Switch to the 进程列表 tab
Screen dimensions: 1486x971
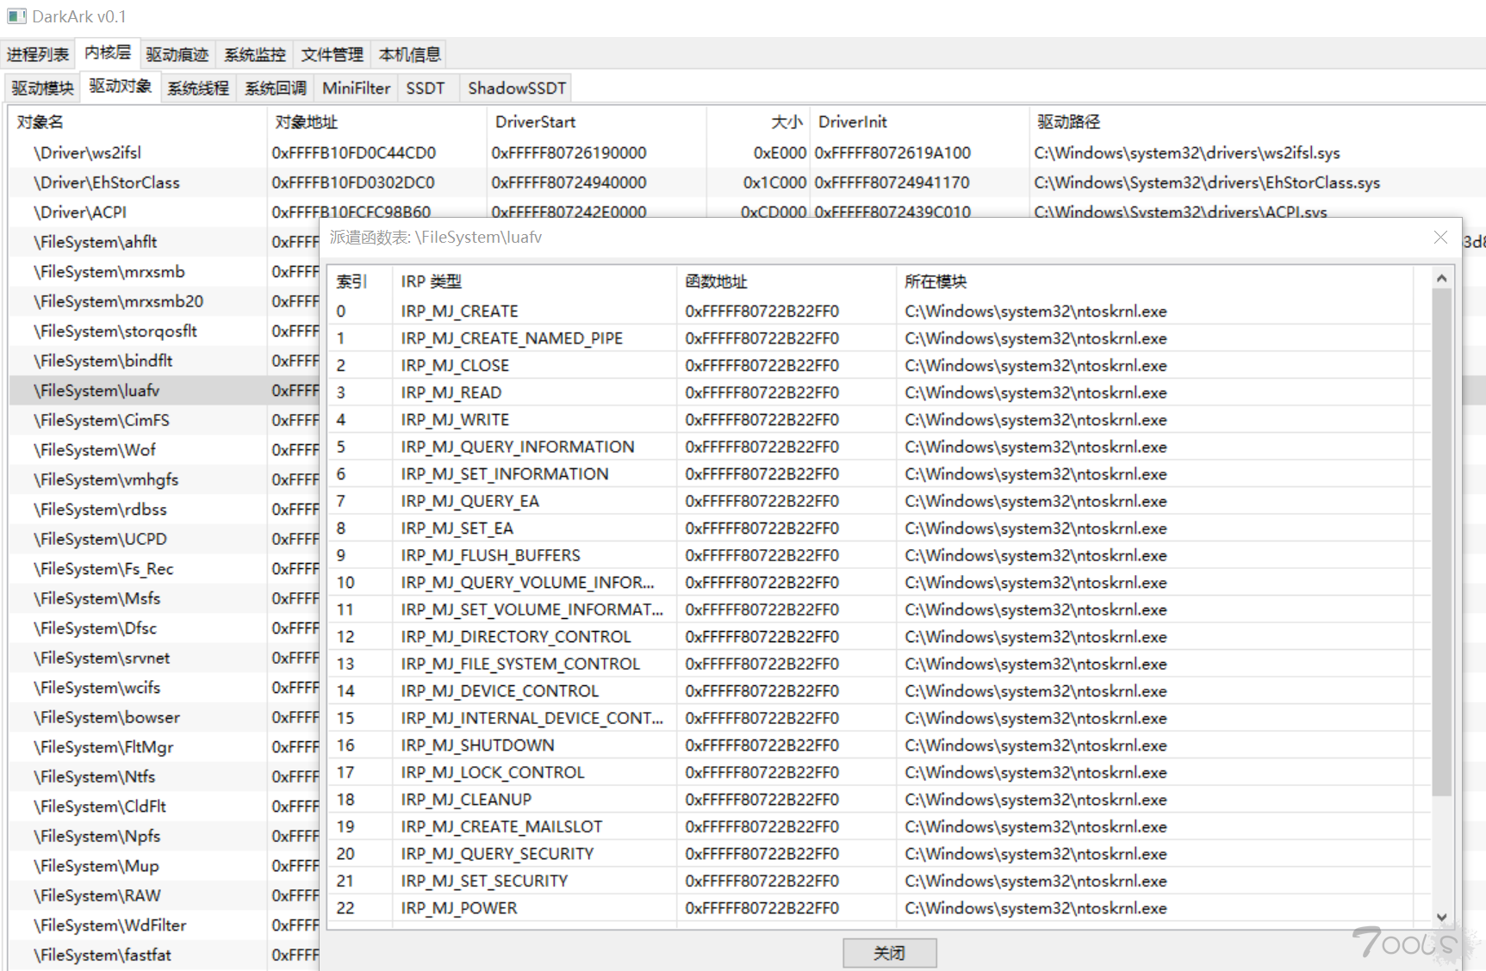coord(38,53)
